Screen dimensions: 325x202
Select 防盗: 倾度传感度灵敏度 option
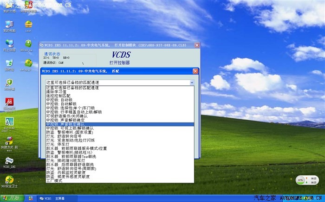click(120, 177)
